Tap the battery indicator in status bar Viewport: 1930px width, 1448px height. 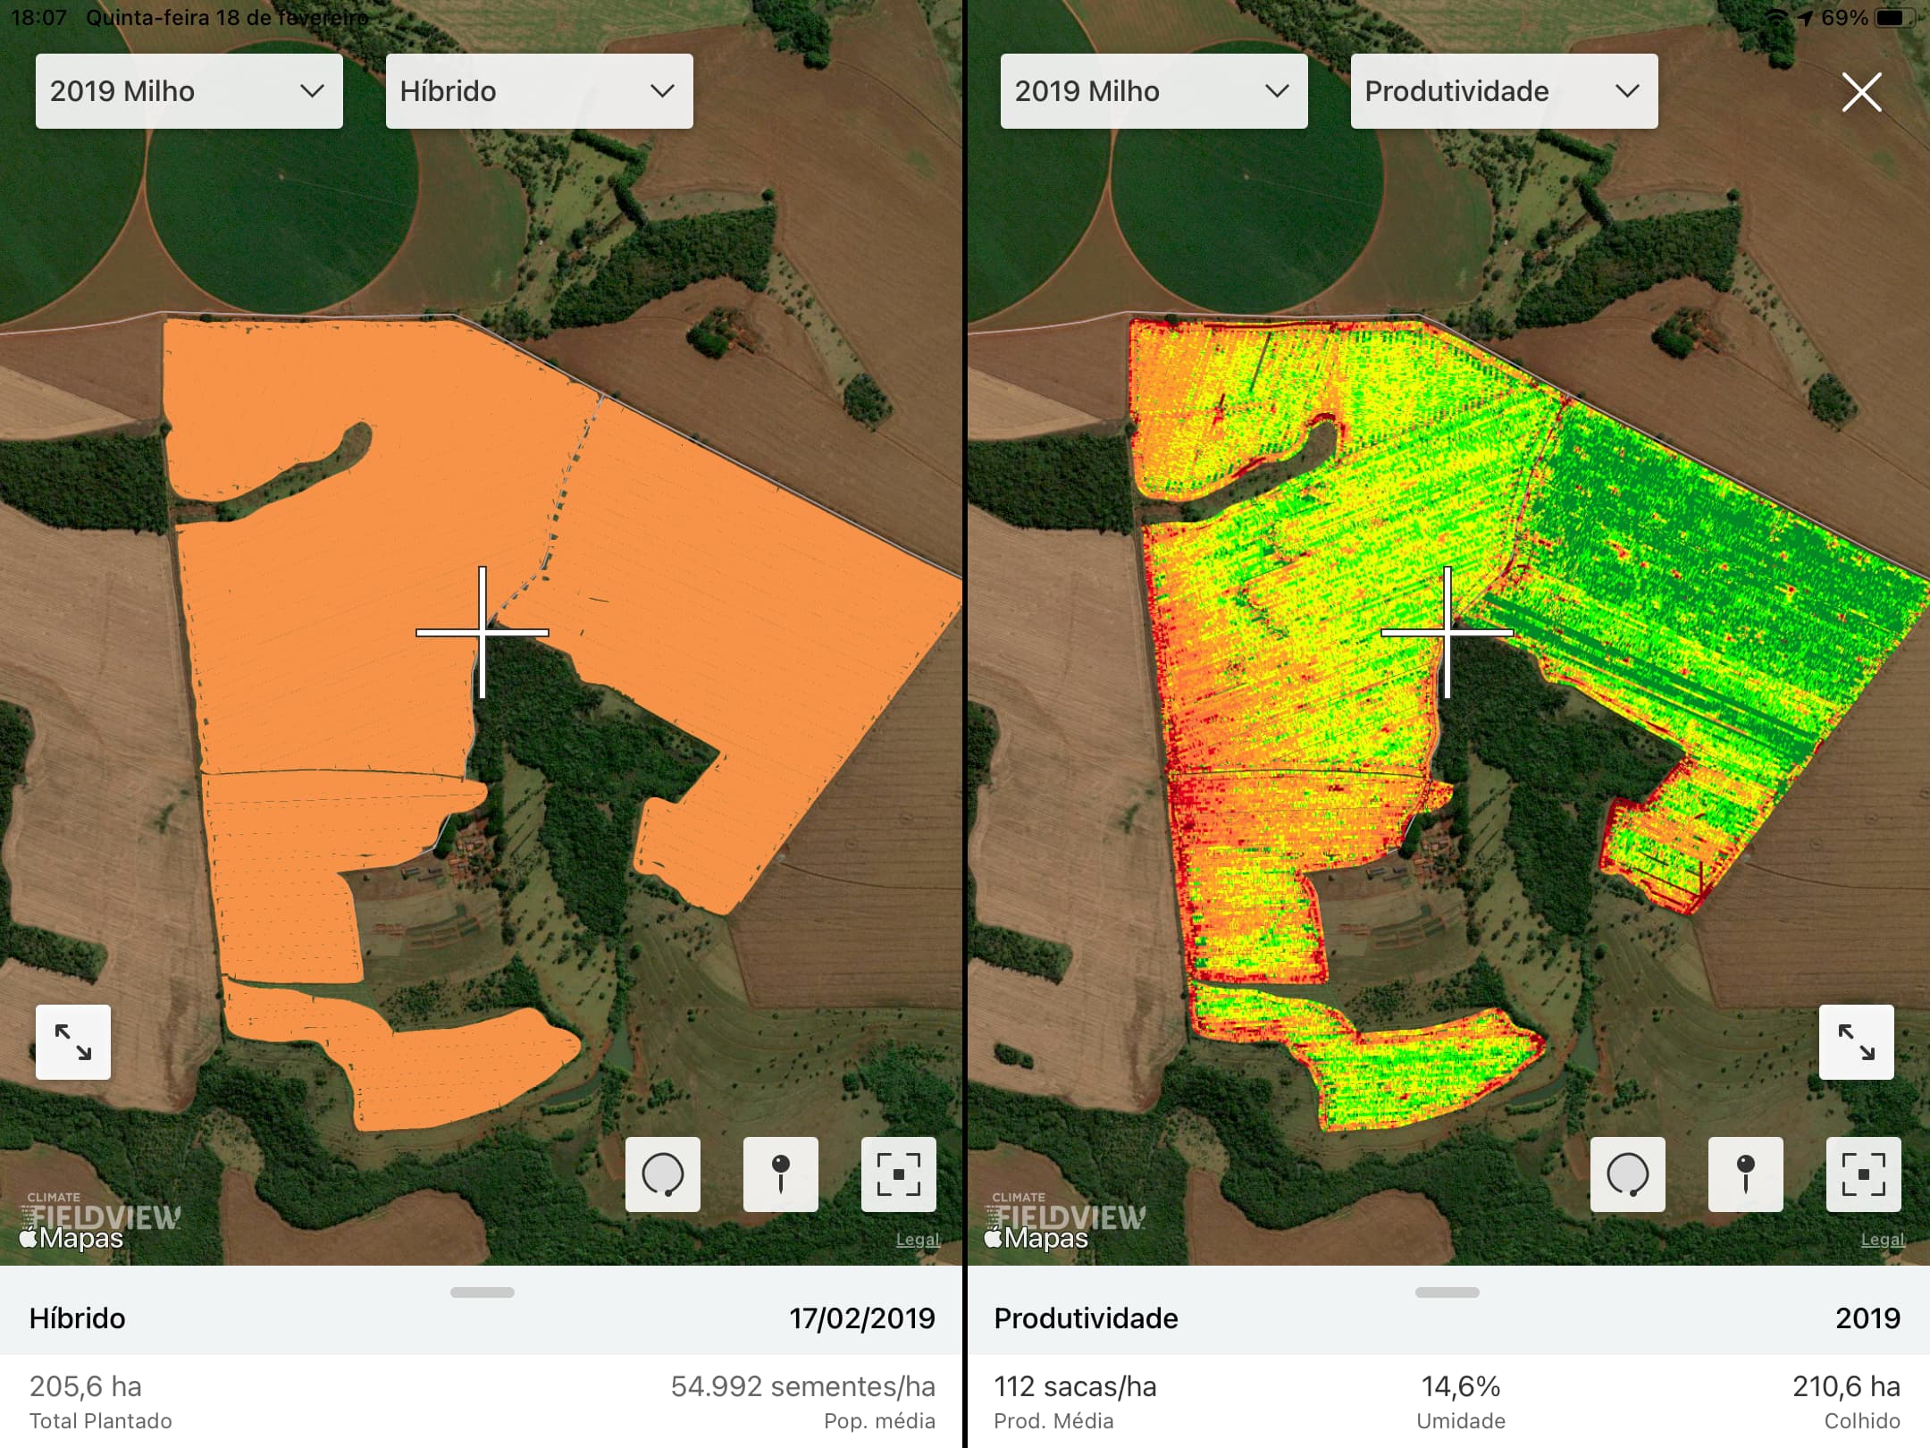[1892, 18]
